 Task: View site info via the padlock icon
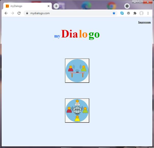(x=27, y=13)
